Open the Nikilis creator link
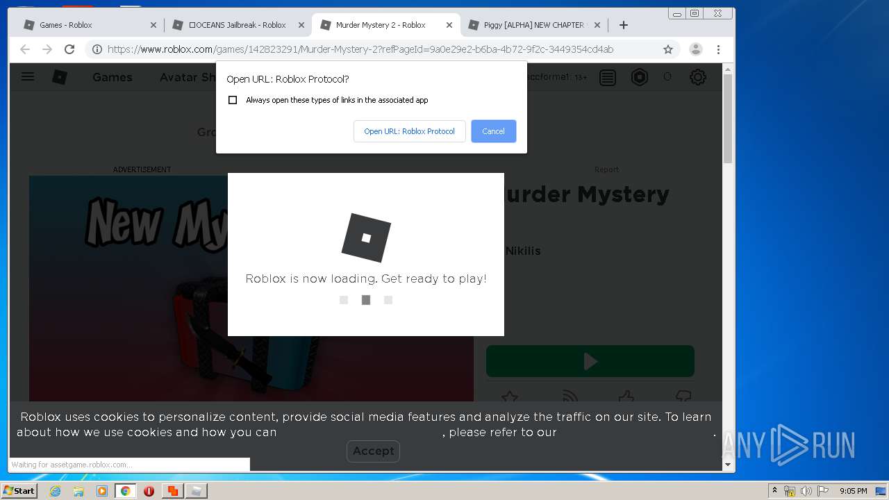Viewport: 889px width, 500px height. pos(523,251)
